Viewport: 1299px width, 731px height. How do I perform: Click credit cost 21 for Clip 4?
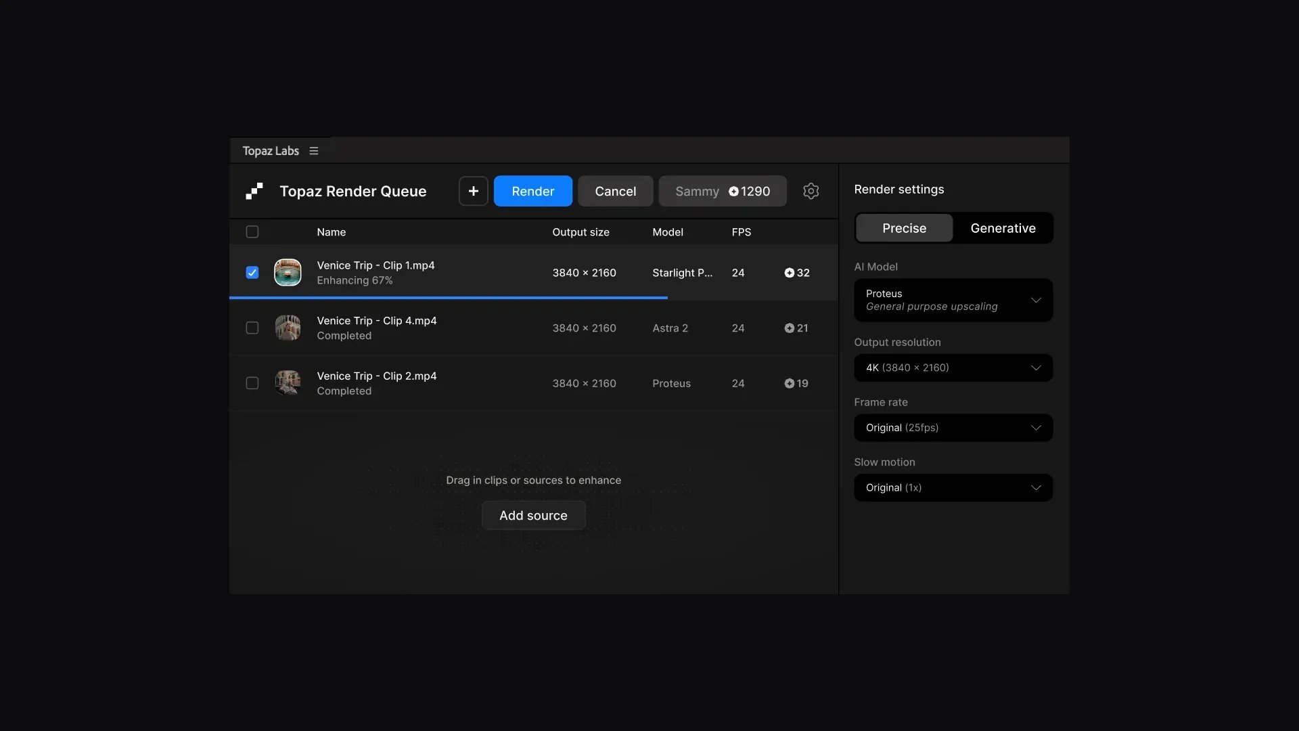[x=796, y=328]
